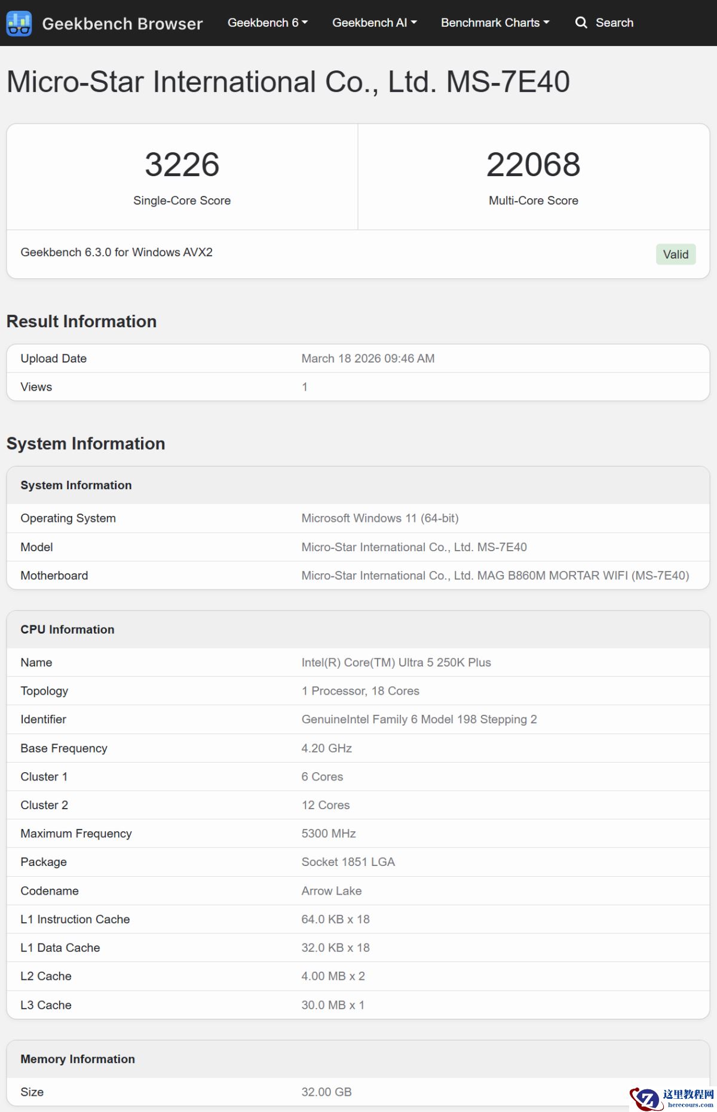717x1112 pixels.
Task: Click identifier 'GenuineIntel Family 6 Model 198 Stepping 2'
Action: 419,720
